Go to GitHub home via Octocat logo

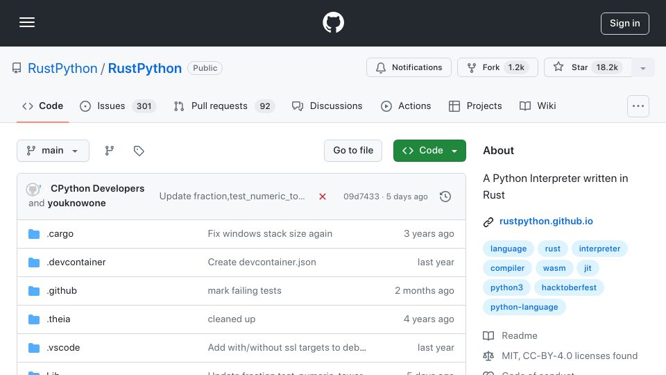pos(333,22)
